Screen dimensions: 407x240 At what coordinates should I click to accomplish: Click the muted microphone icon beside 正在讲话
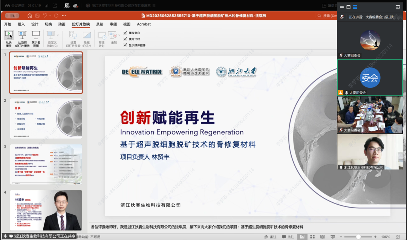point(342,17)
